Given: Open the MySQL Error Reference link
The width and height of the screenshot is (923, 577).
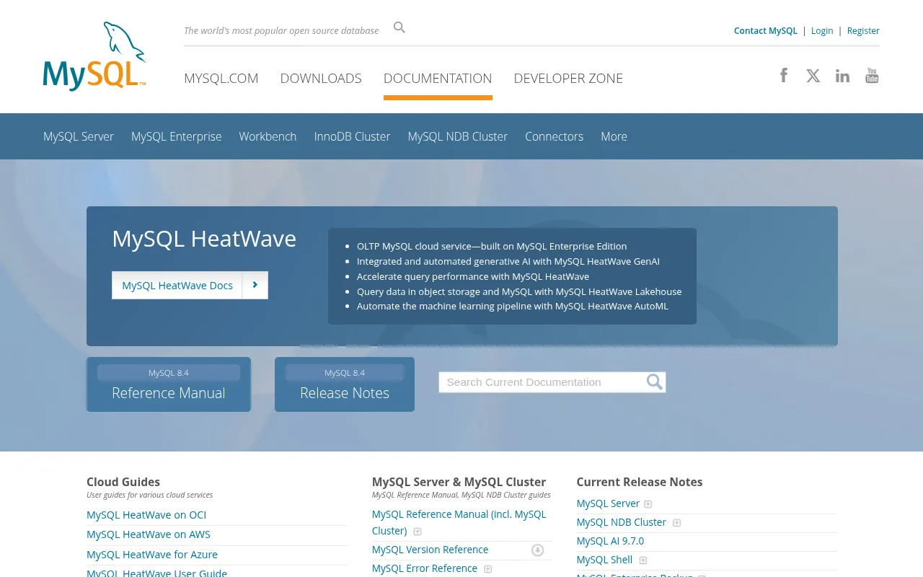Looking at the screenshot, I should click(x=425, y=568).
